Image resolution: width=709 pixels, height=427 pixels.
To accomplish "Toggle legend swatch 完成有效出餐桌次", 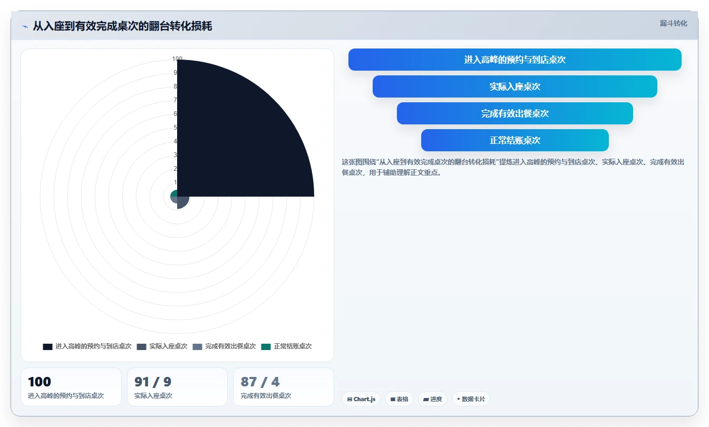I will (x=197, y=347).
